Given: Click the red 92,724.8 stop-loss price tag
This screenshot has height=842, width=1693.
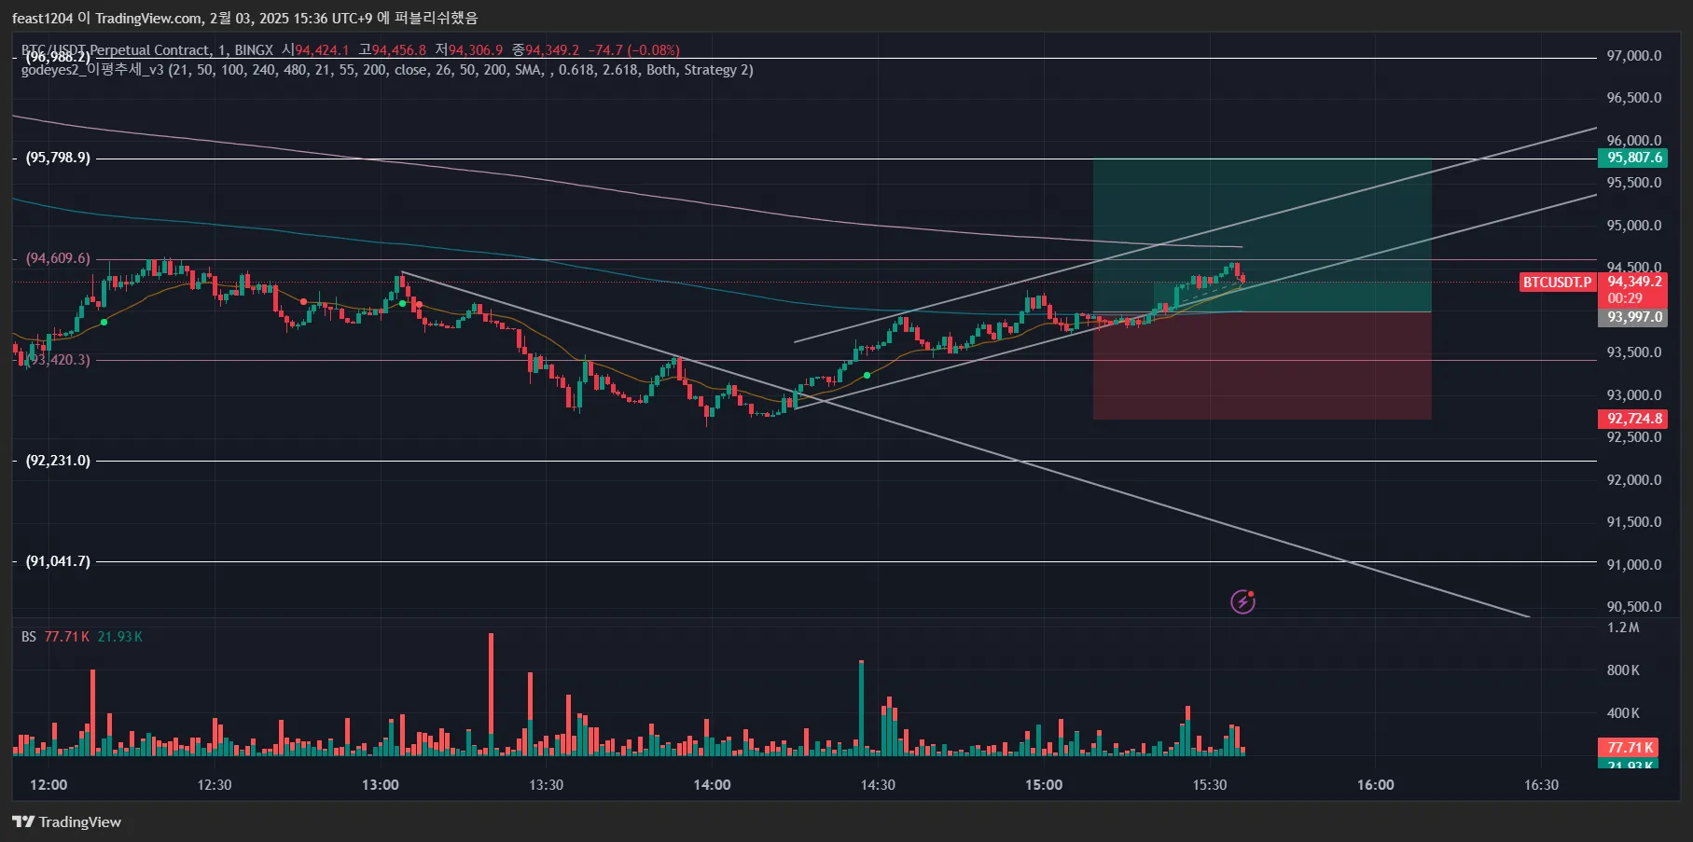Looking at the screenshot, I should click(1634, 419).
